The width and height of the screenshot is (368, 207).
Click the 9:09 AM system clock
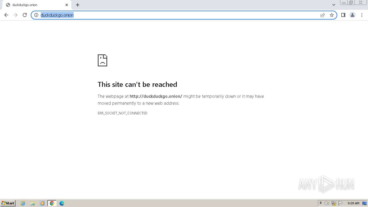(x=353, y=203)
